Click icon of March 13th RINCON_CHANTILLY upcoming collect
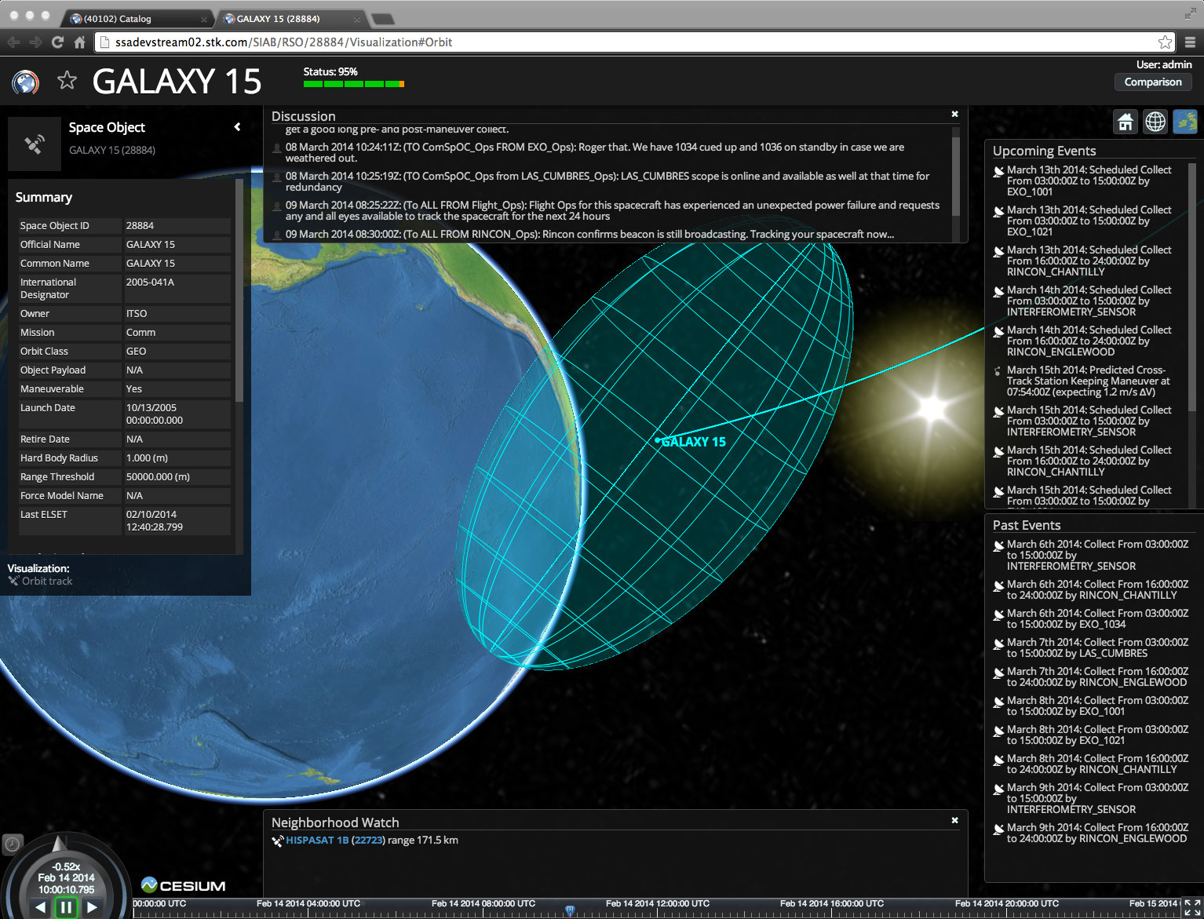 [999, 251]
